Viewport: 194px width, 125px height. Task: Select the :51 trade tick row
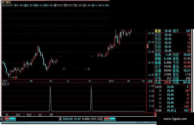[172, 103]
